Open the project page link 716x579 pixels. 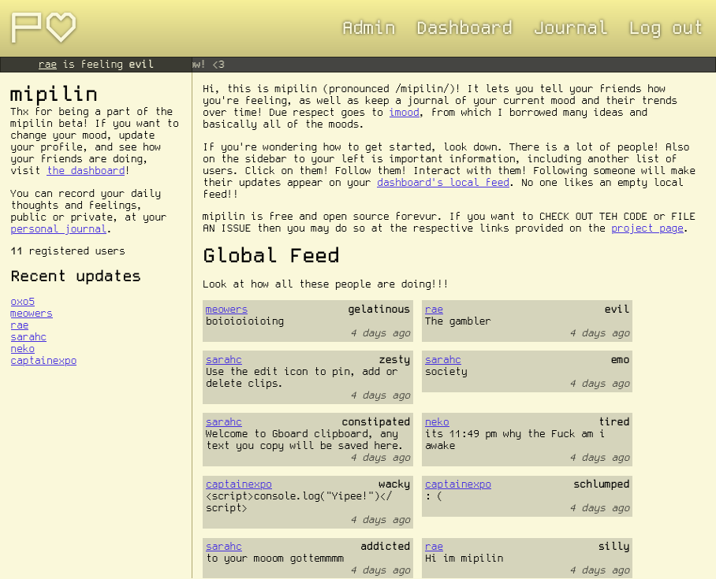(x=647, y=228)
